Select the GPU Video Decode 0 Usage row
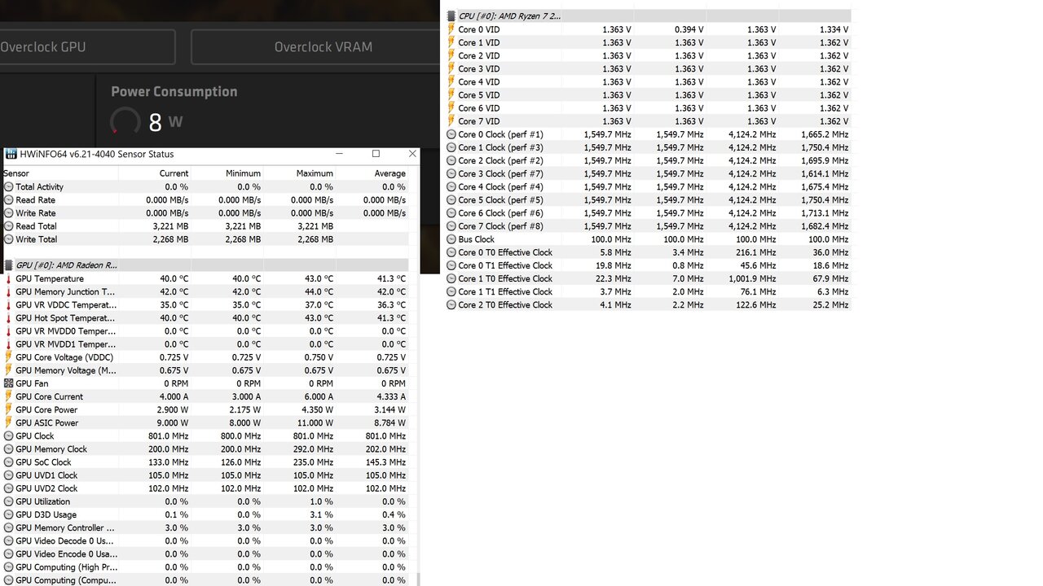 click(205, 540)
